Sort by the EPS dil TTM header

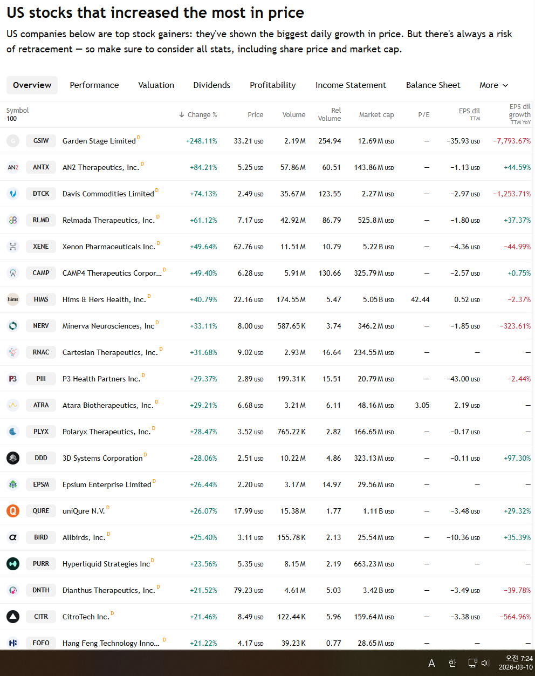coord(469,114)
